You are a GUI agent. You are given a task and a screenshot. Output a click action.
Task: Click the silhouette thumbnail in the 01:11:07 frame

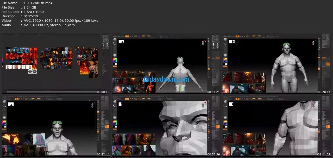tap(232, 104)
